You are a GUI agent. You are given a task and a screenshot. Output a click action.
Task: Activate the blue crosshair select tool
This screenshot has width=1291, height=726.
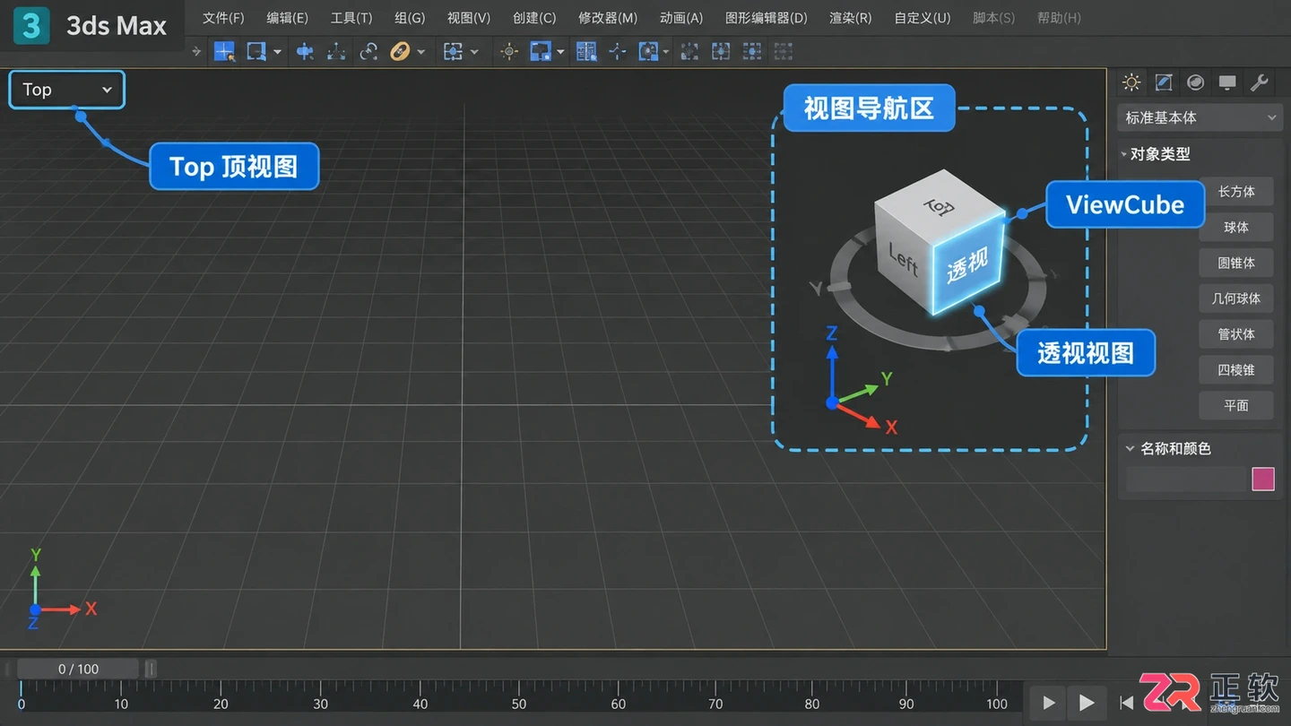click(x=224, y=52)
